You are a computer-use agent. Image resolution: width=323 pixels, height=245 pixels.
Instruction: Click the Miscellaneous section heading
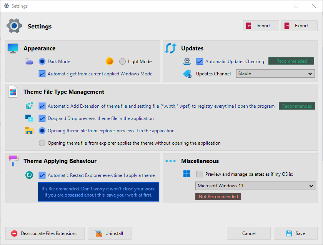coord(200,161)
